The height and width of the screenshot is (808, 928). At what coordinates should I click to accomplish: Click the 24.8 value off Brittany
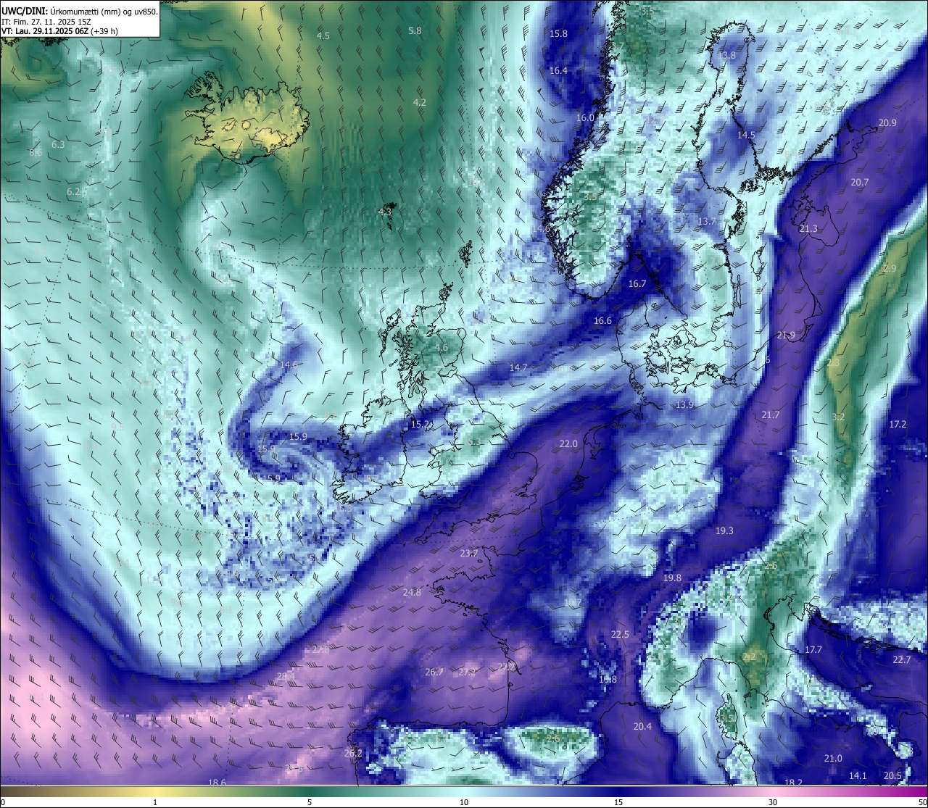coord(412,592)
